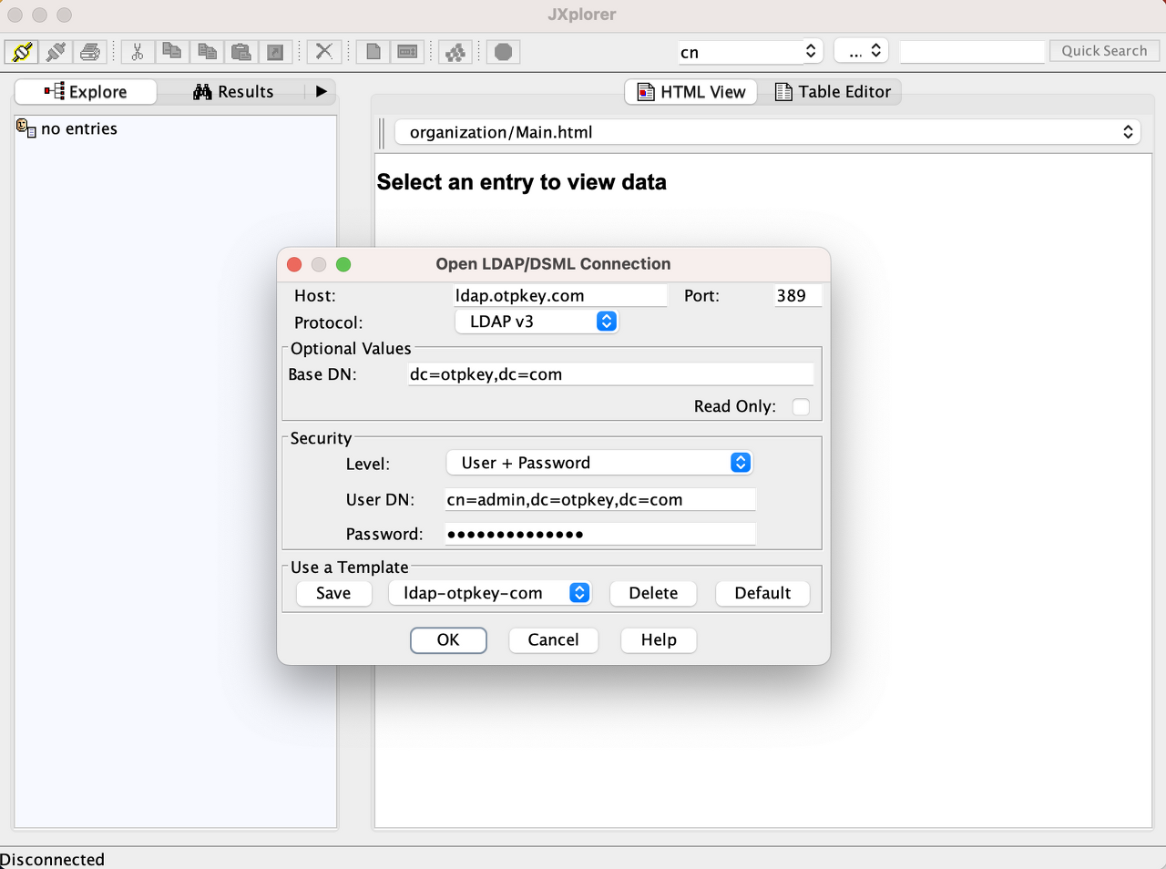Open the Table Editor tab
1166x869 pixels.
pyautogui.click(x=833, y=92)
